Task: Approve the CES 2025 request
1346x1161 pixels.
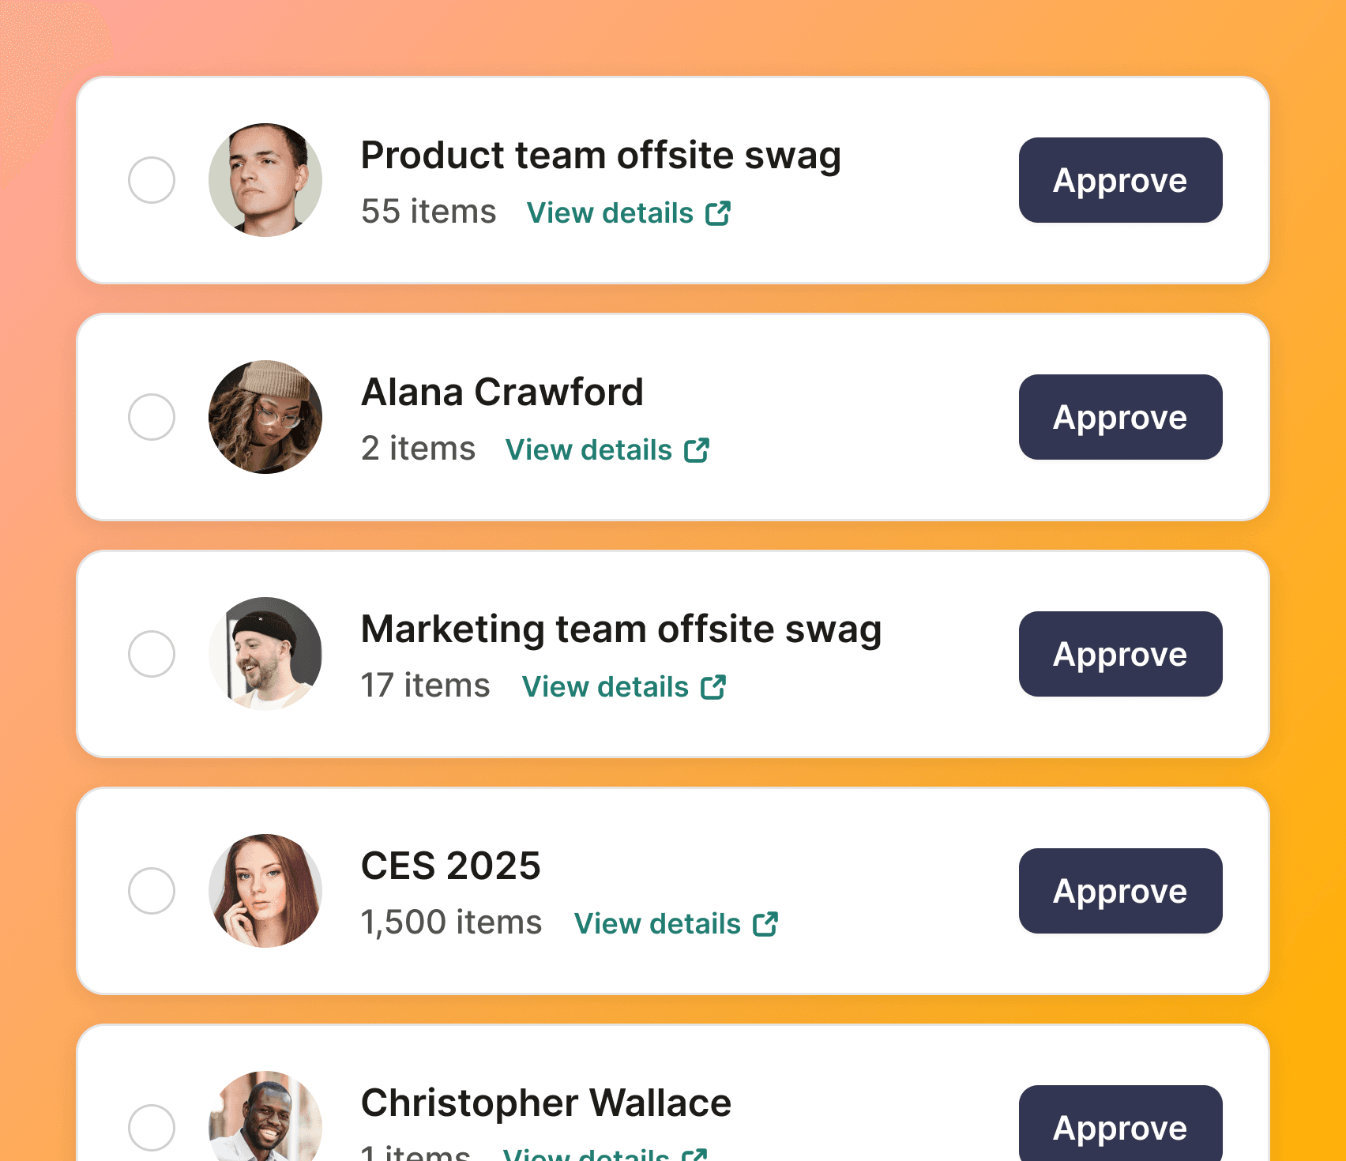Action: tap(1120, 891)
